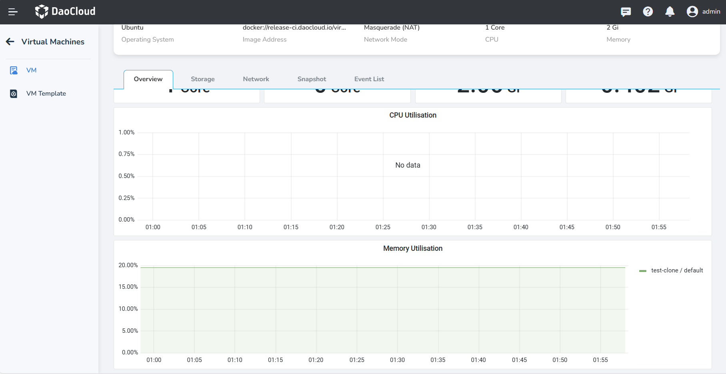Click the green legend color swatch
The width and height of the screenshot is (726, 374).
click(x=643, y=271)
